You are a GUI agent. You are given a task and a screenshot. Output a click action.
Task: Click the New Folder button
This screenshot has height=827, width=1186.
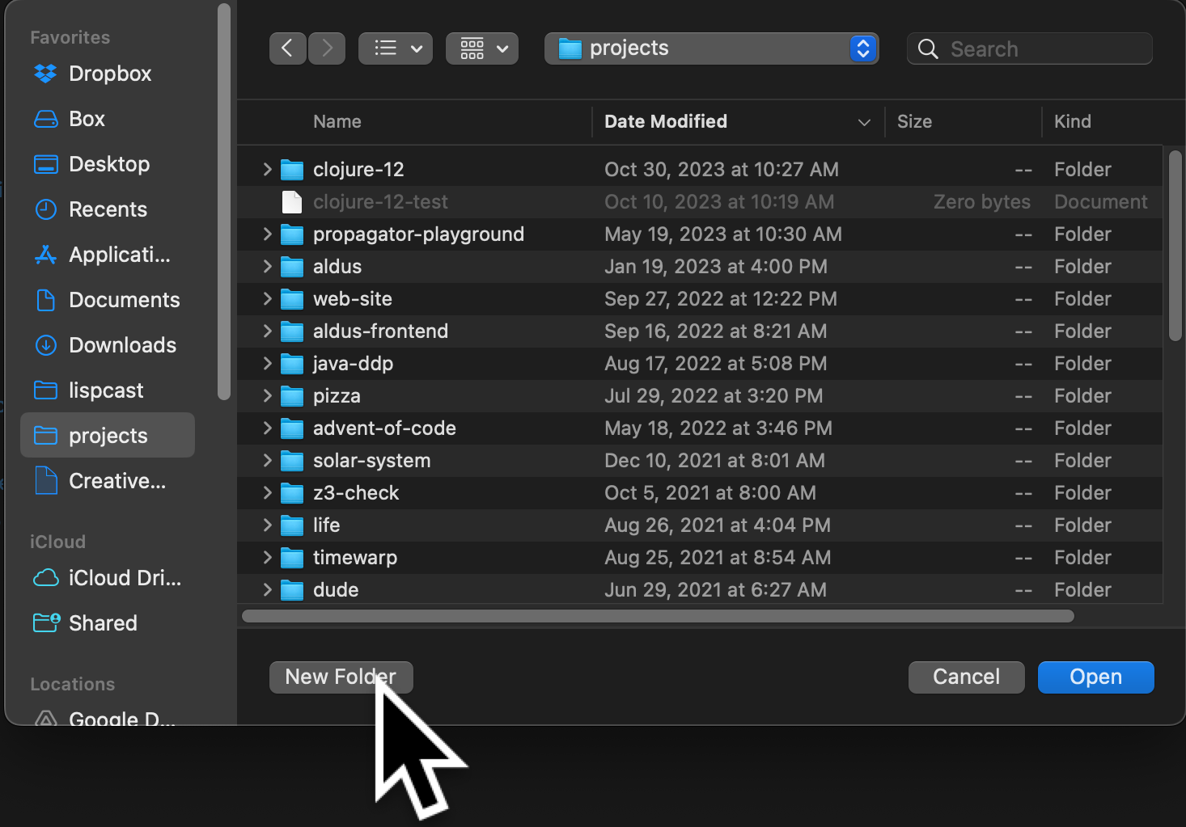pyautogui.click(x=341, y=677)
